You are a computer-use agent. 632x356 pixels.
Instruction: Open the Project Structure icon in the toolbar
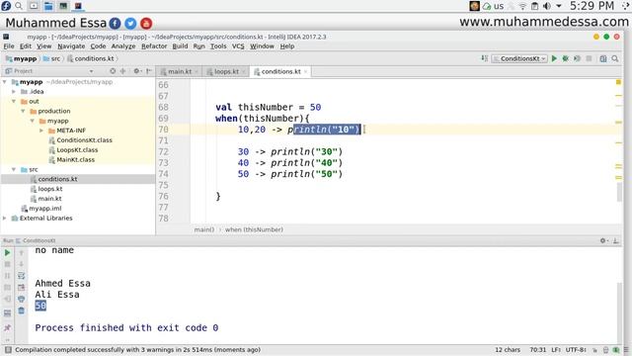tap(603, 58)
